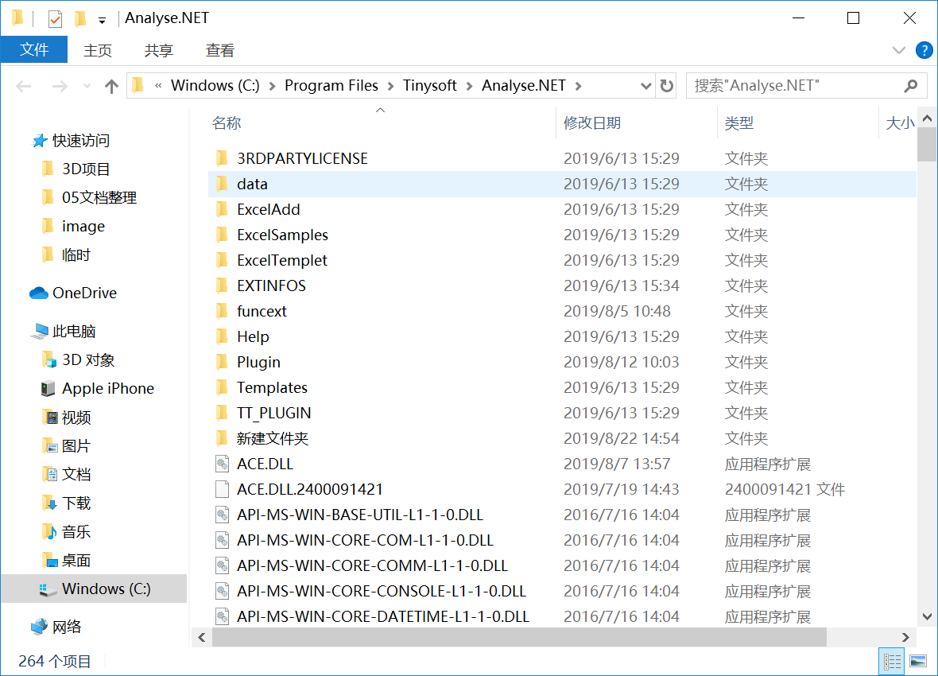Select the 3RDPARTYLICENSE folder icon
This screenshot has width=938, height=676.
(222, 158)
